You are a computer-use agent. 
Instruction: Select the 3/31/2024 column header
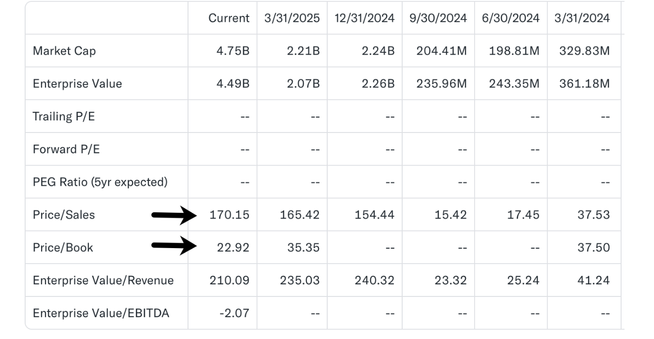[x=582, y=18]
